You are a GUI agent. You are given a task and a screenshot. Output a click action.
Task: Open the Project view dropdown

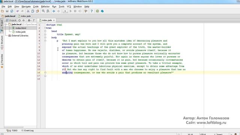11,20
